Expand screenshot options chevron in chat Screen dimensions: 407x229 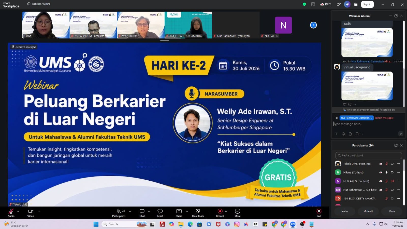pyautogui.click(x=362, y=134)
